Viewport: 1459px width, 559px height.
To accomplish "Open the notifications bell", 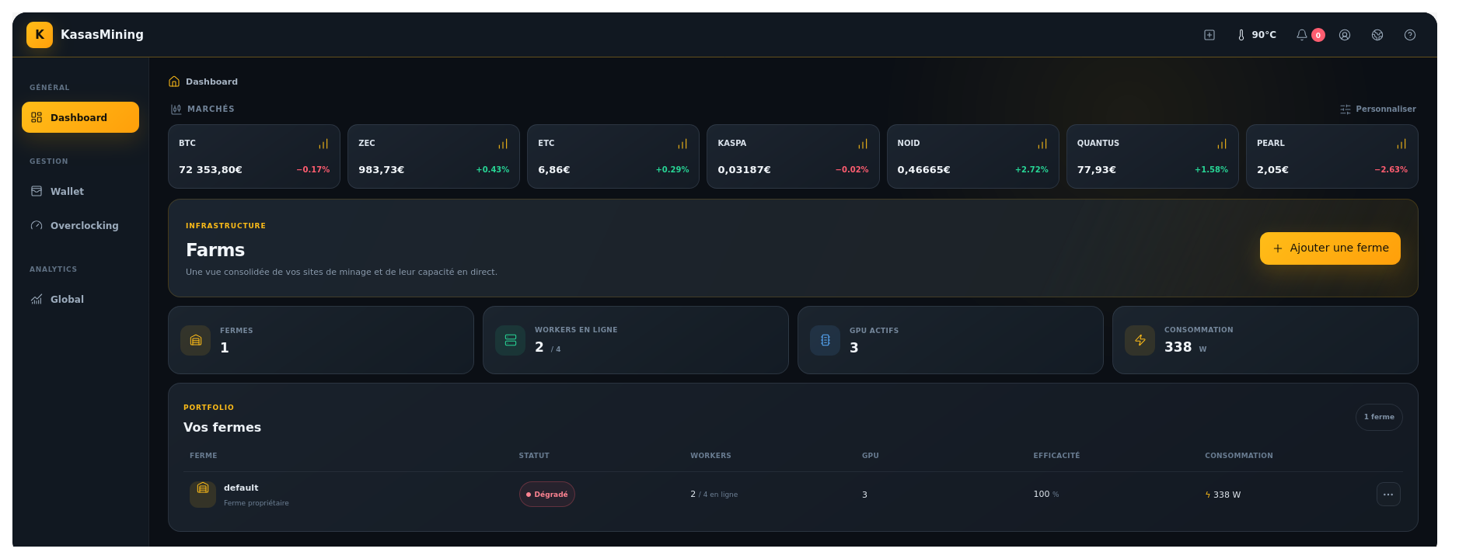I will pyautogui.click(x=1302, y=35).
